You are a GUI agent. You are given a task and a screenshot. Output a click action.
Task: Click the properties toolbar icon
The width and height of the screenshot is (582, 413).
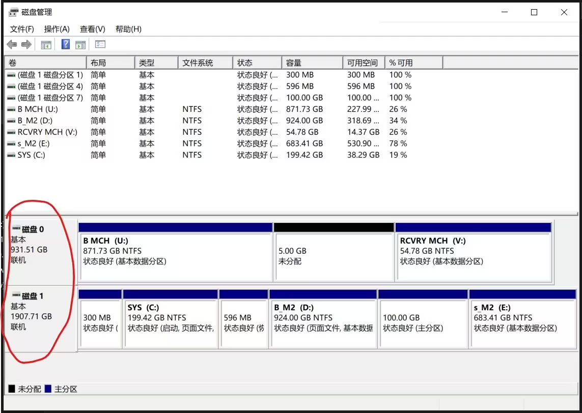[x=100, y=44]
